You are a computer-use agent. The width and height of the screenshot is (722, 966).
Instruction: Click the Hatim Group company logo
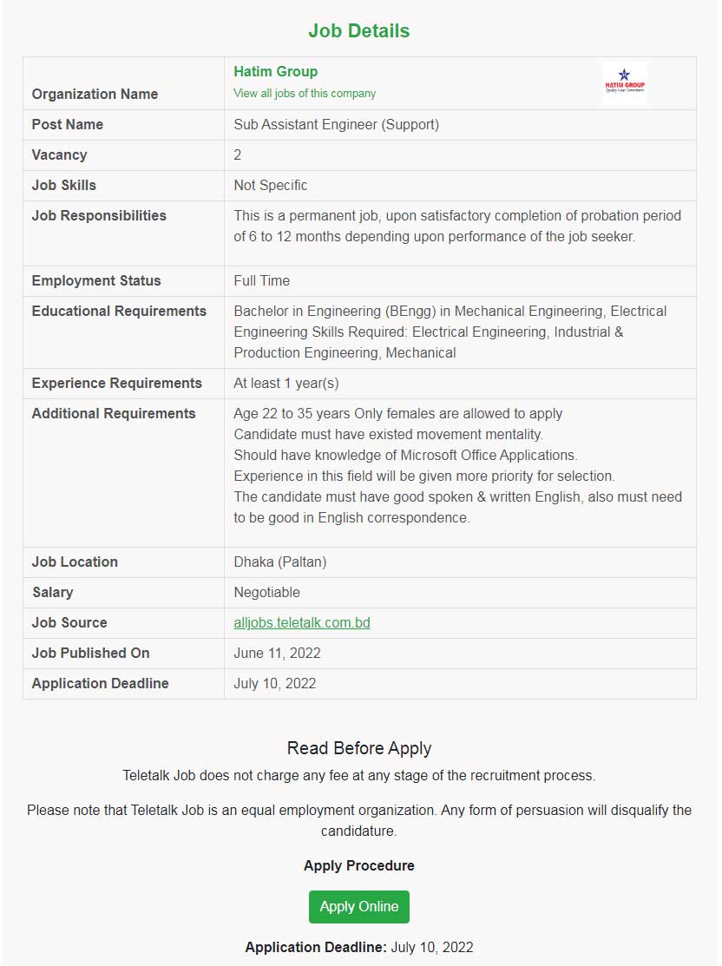click(623, 82)
